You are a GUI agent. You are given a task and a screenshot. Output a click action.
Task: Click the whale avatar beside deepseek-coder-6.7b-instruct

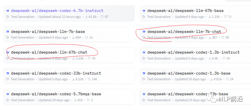8,11
